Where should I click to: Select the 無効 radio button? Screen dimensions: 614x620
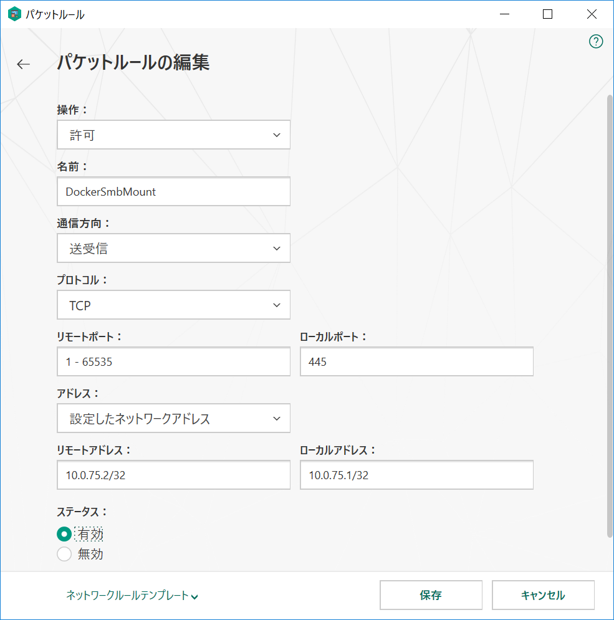(x=64, y=554)
